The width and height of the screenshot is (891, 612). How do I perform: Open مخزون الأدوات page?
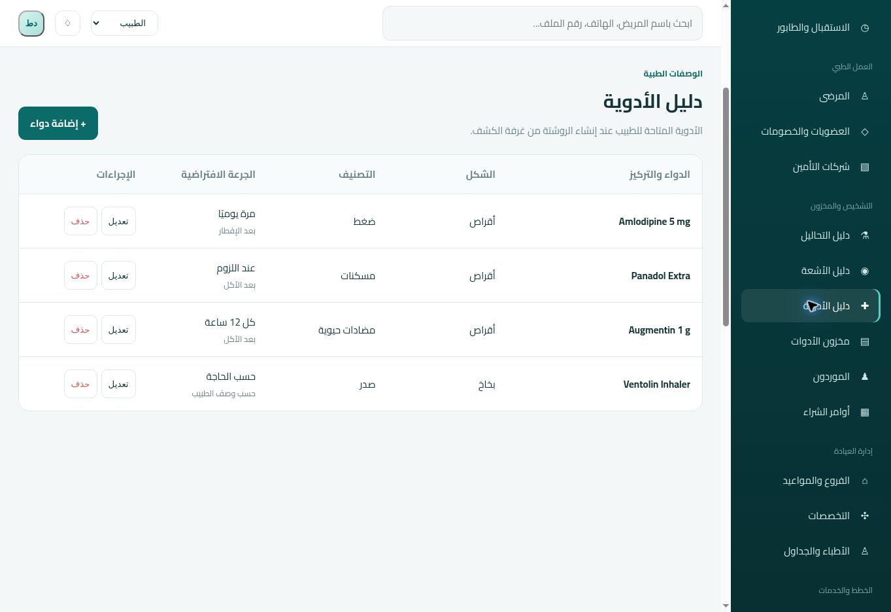click(811, 341)
